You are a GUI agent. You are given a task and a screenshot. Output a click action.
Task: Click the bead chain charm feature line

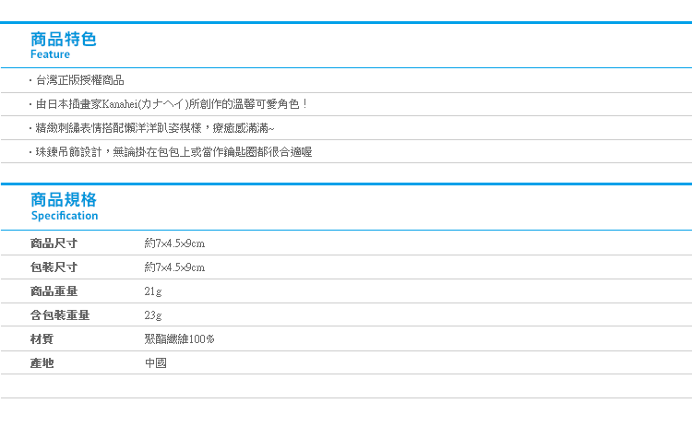click(x=173, y=152)
